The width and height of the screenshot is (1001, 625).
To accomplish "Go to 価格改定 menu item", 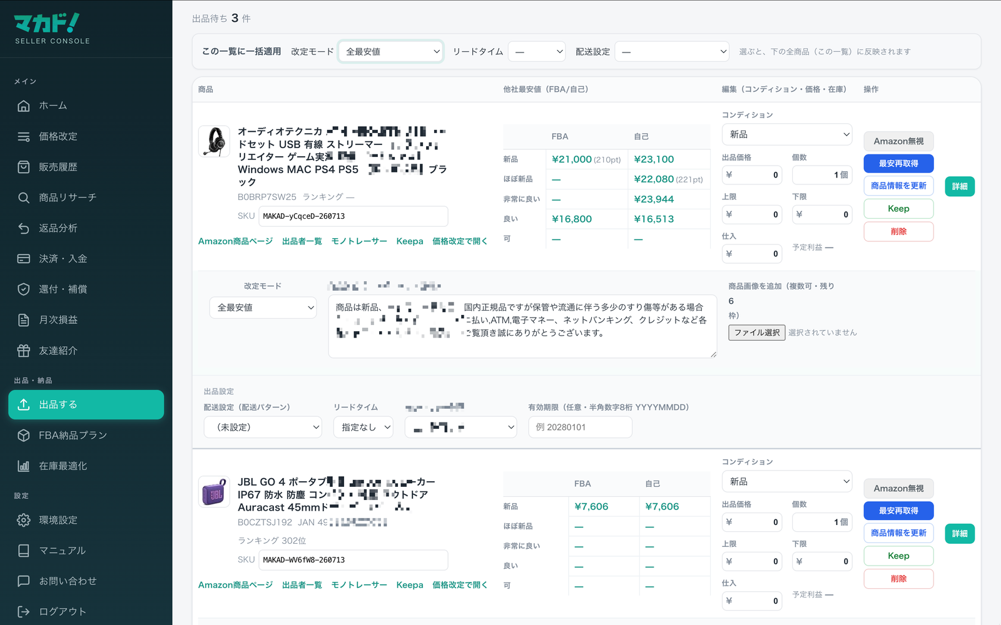I will click(86, 136).
